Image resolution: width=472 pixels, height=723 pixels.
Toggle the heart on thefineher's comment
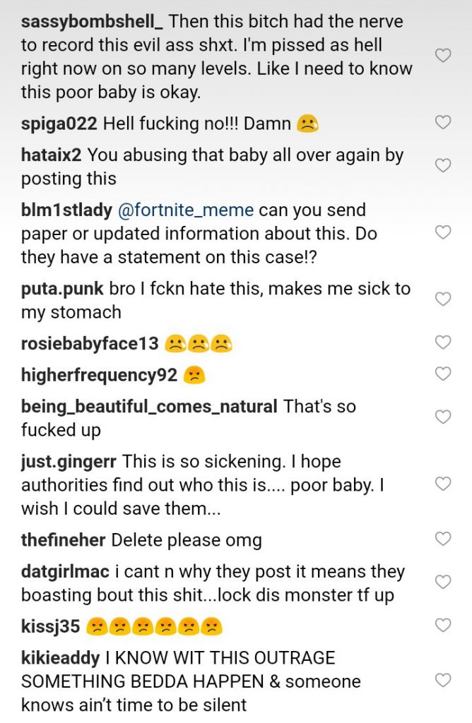pos(442,540)
